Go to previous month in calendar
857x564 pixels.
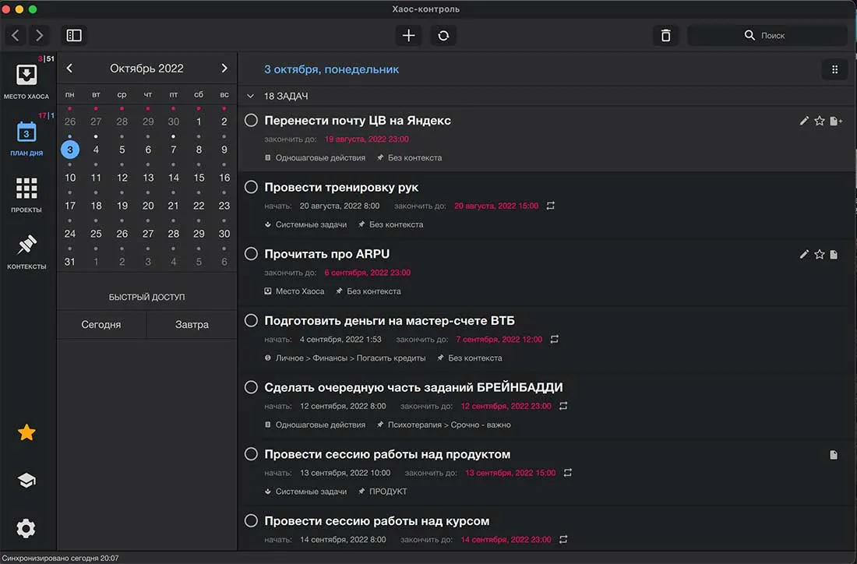pos(69,69)
